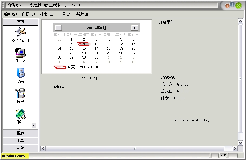
Task: Click the 2005年8月 calendar title
Action: pos(96,28)
